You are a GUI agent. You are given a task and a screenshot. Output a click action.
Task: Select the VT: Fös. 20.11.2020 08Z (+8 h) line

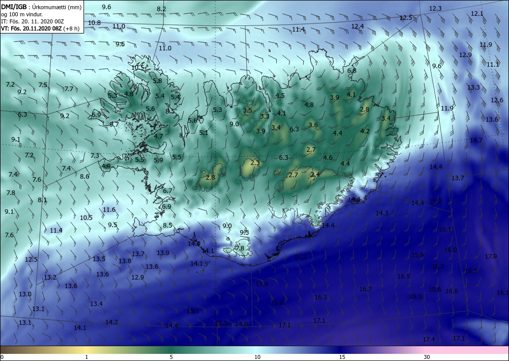[40, 29]
